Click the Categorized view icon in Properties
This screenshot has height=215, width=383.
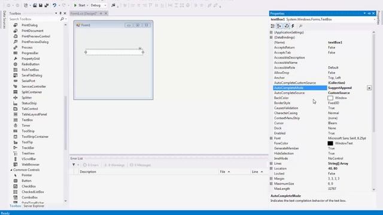(273, 26)
